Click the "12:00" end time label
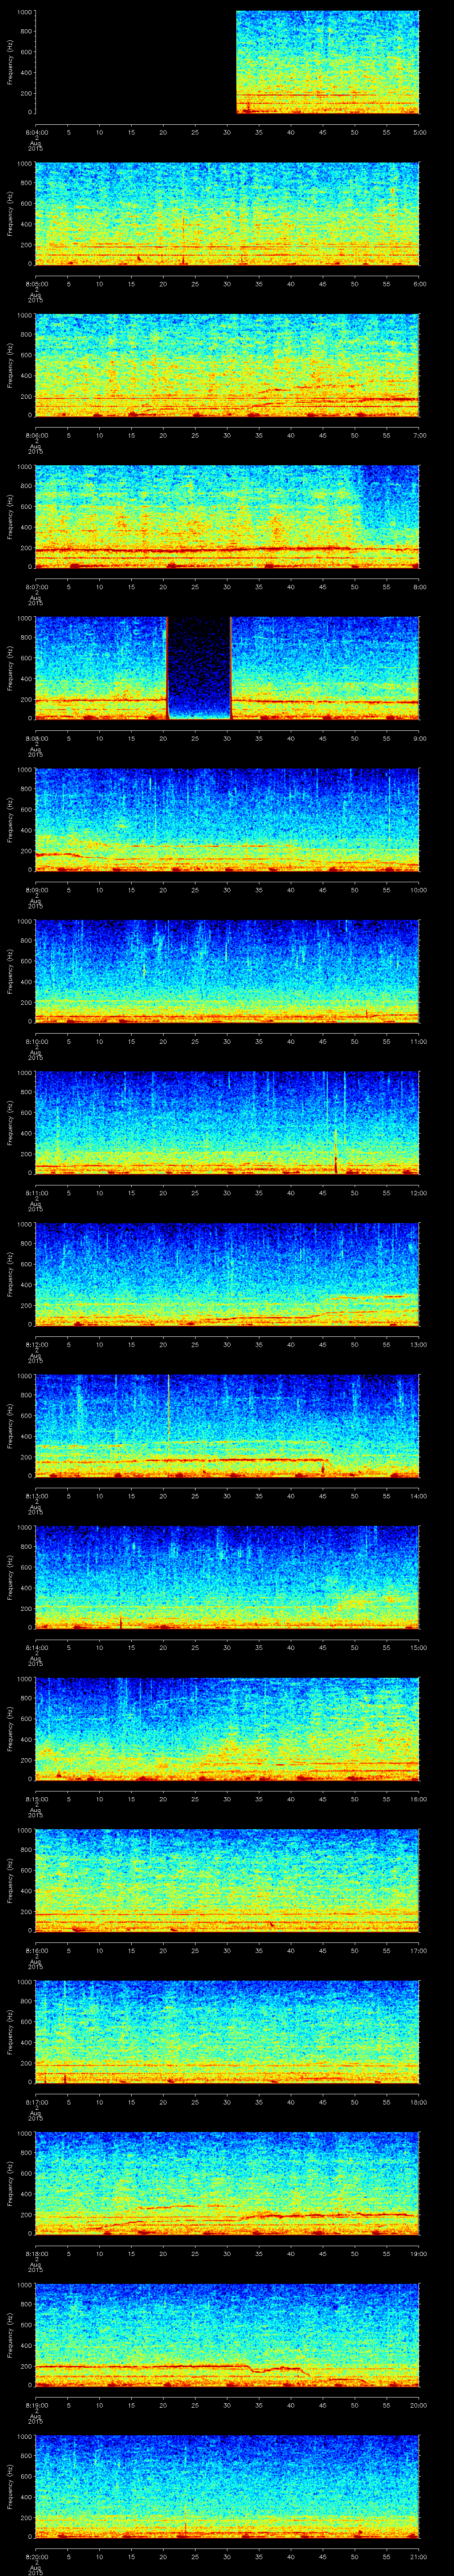Image resolution: width=454 pixels, height=2576 pixels. [419, 1193]
